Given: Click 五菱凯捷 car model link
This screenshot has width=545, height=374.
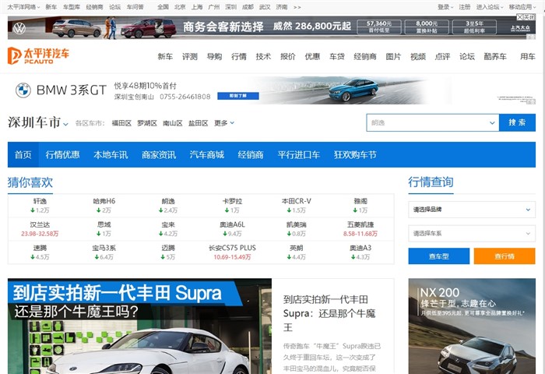Looking at the screenshot, I should click(x=360, y=224).
